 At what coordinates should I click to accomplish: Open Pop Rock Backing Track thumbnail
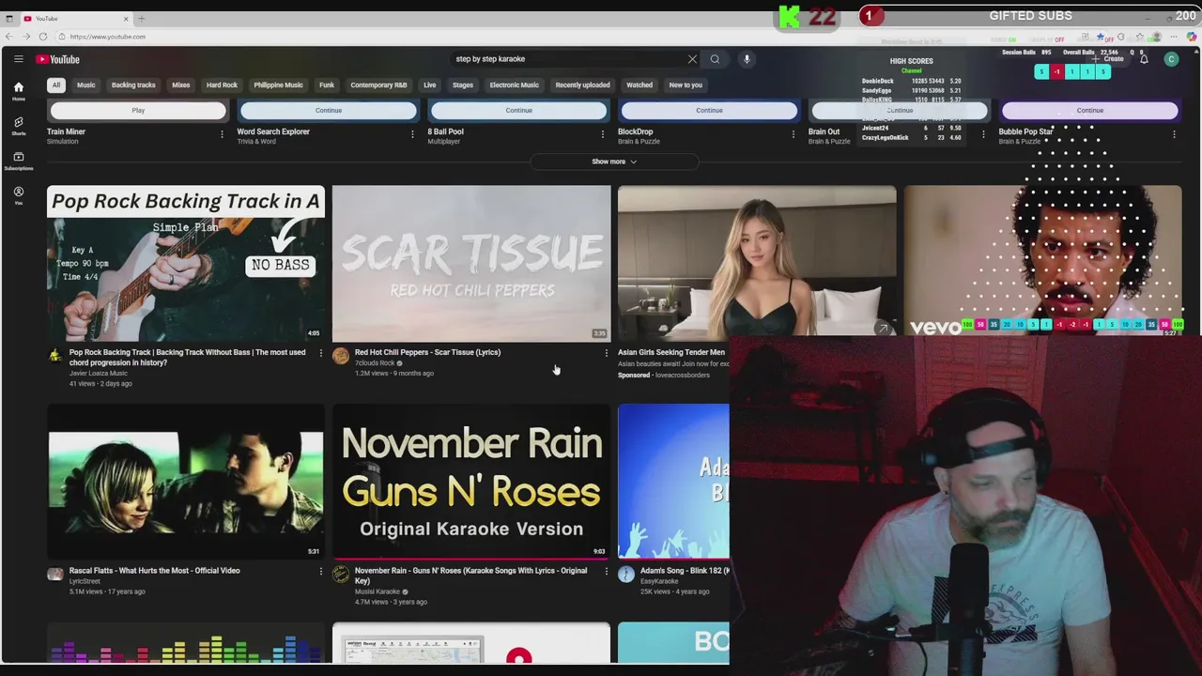[x=186, y=263]
